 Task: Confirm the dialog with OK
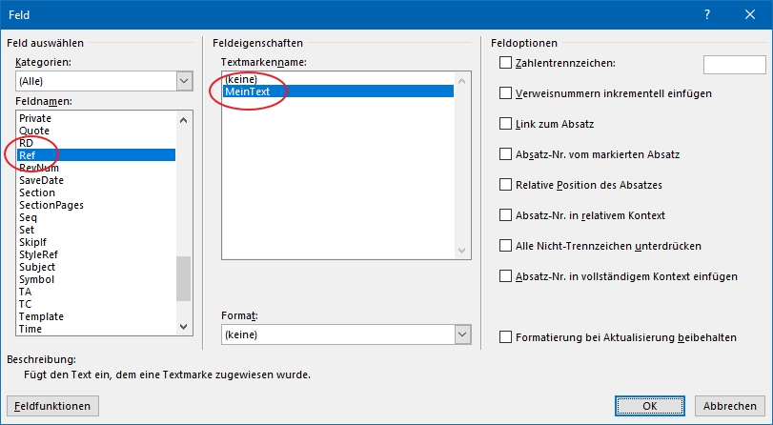point(650,406)
